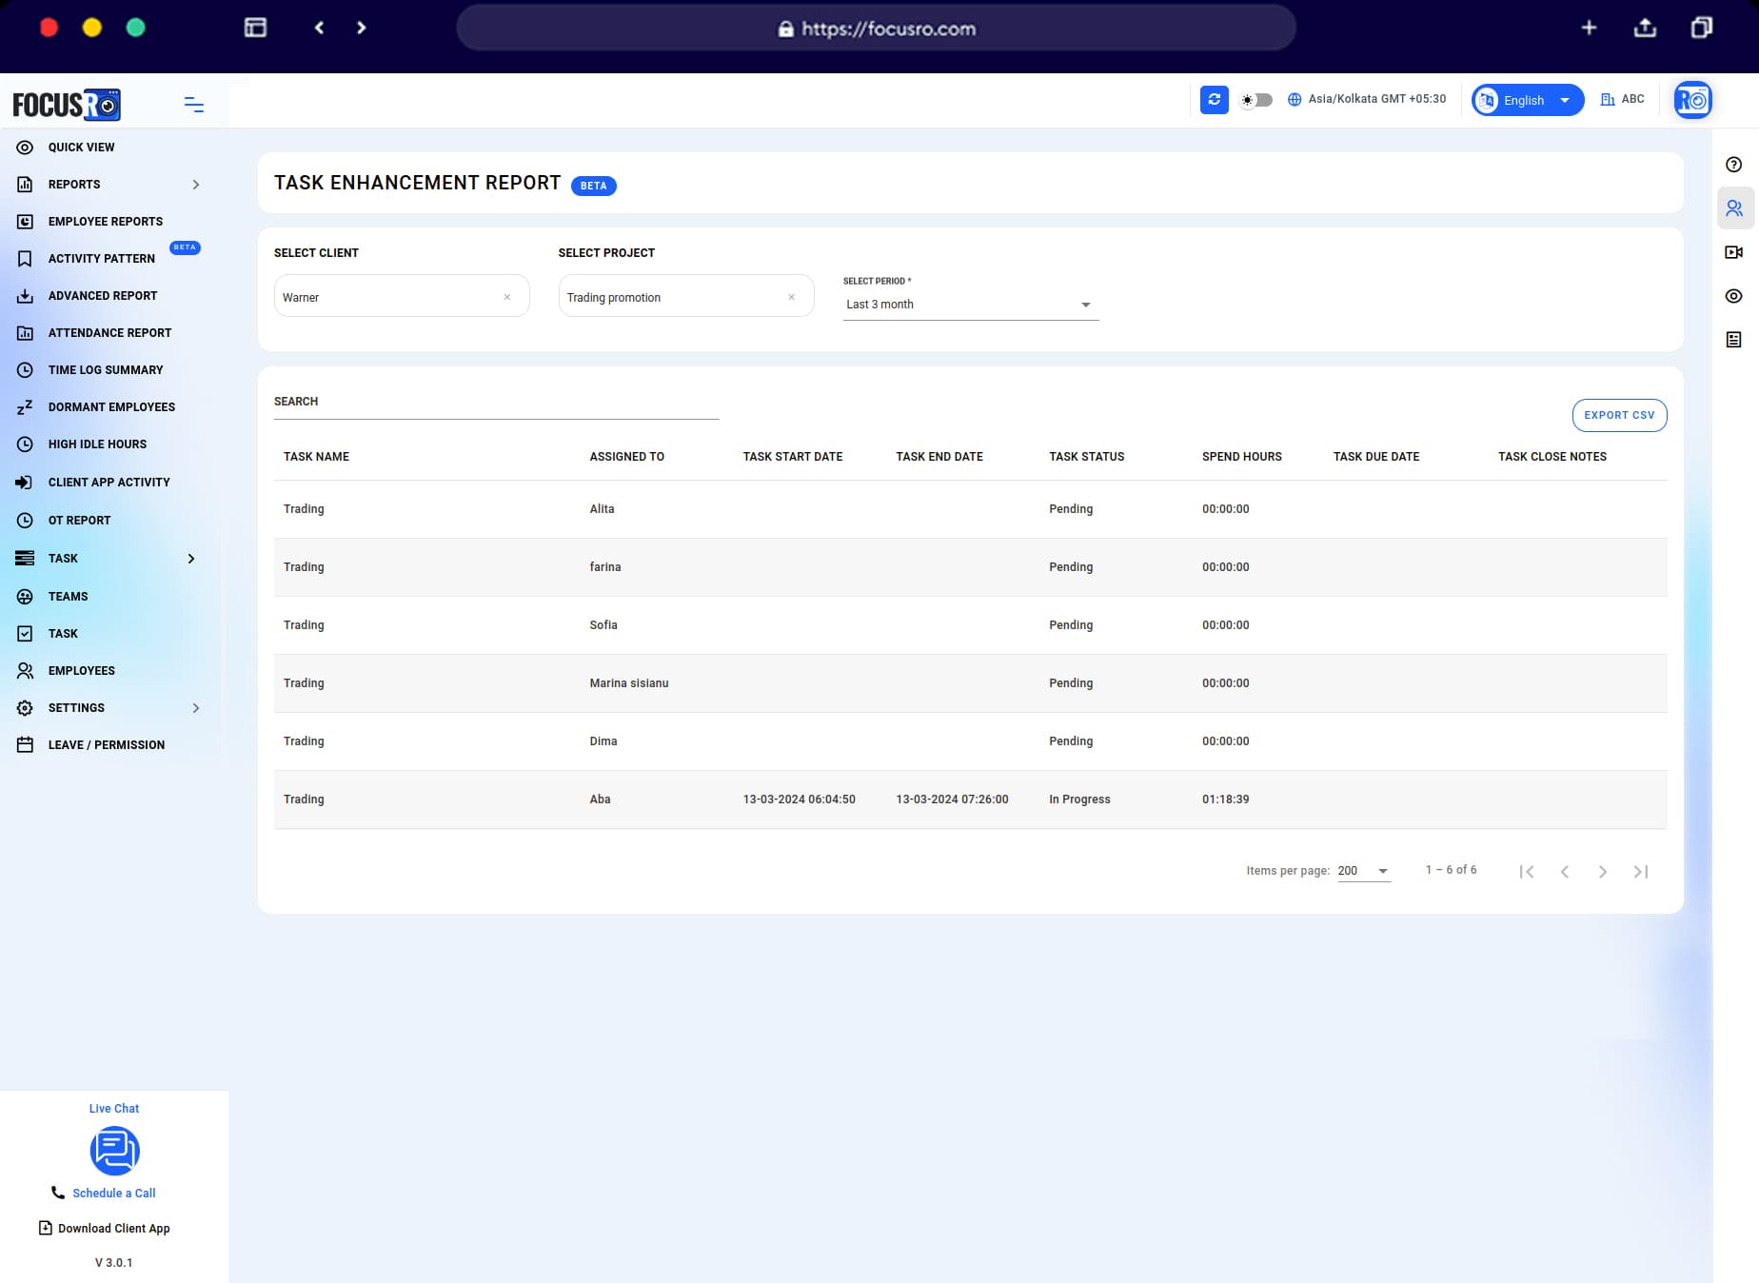Open Leave / Permission page
The image size is (1759, 1283).
[x=107, y=745]
